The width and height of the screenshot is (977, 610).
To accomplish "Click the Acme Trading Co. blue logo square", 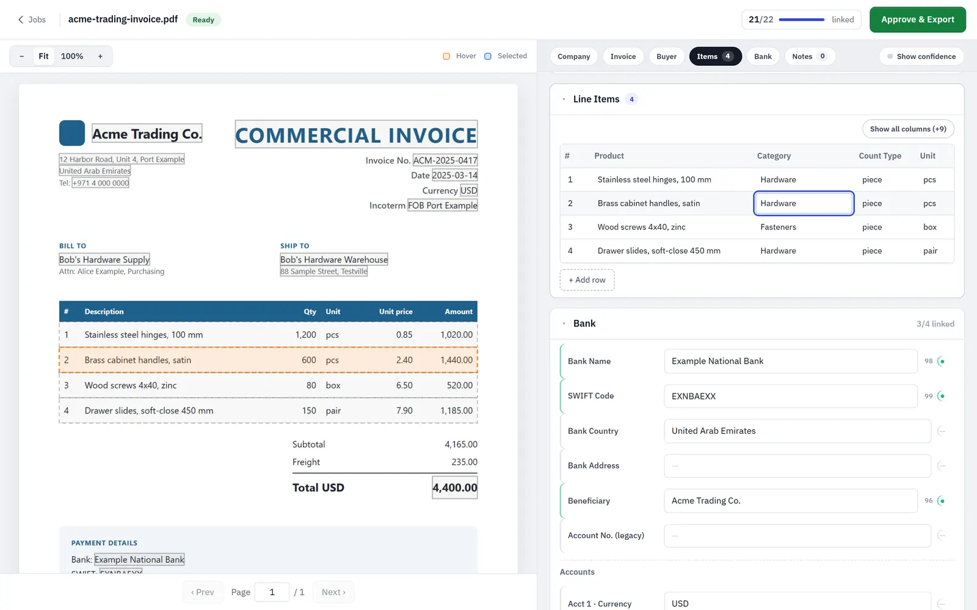I will pyautogui.click(x=72, y=133).
